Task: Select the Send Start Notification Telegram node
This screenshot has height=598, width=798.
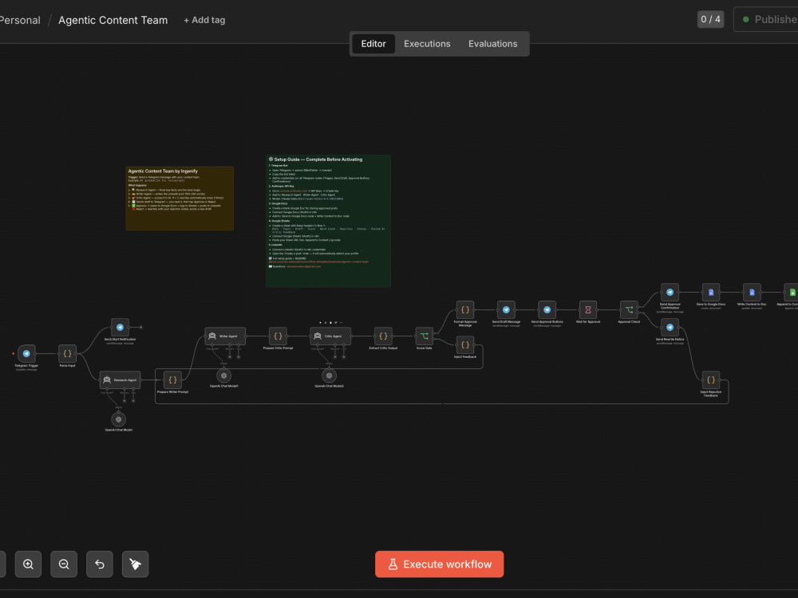Action: tap(120, 328)
